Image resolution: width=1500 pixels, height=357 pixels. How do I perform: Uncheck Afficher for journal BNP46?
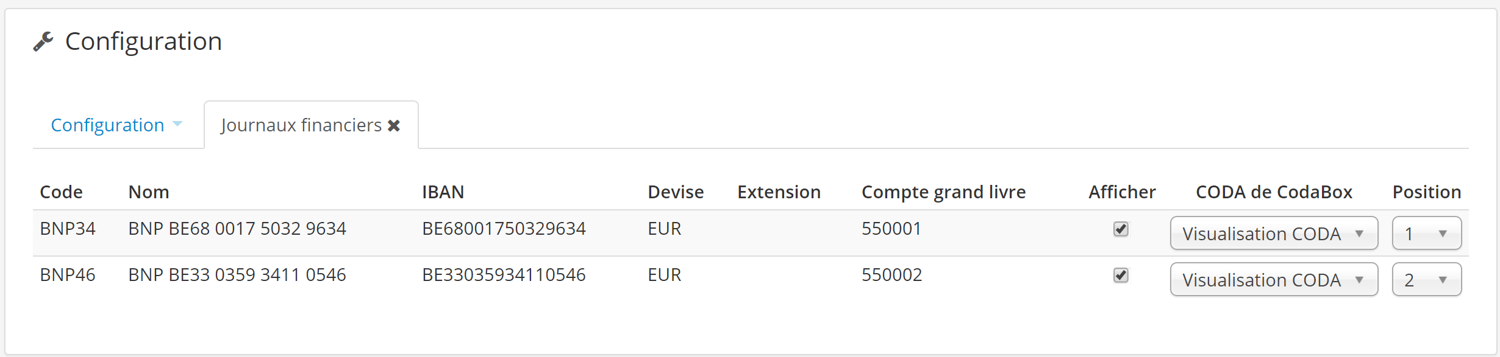coord(1121,275)
